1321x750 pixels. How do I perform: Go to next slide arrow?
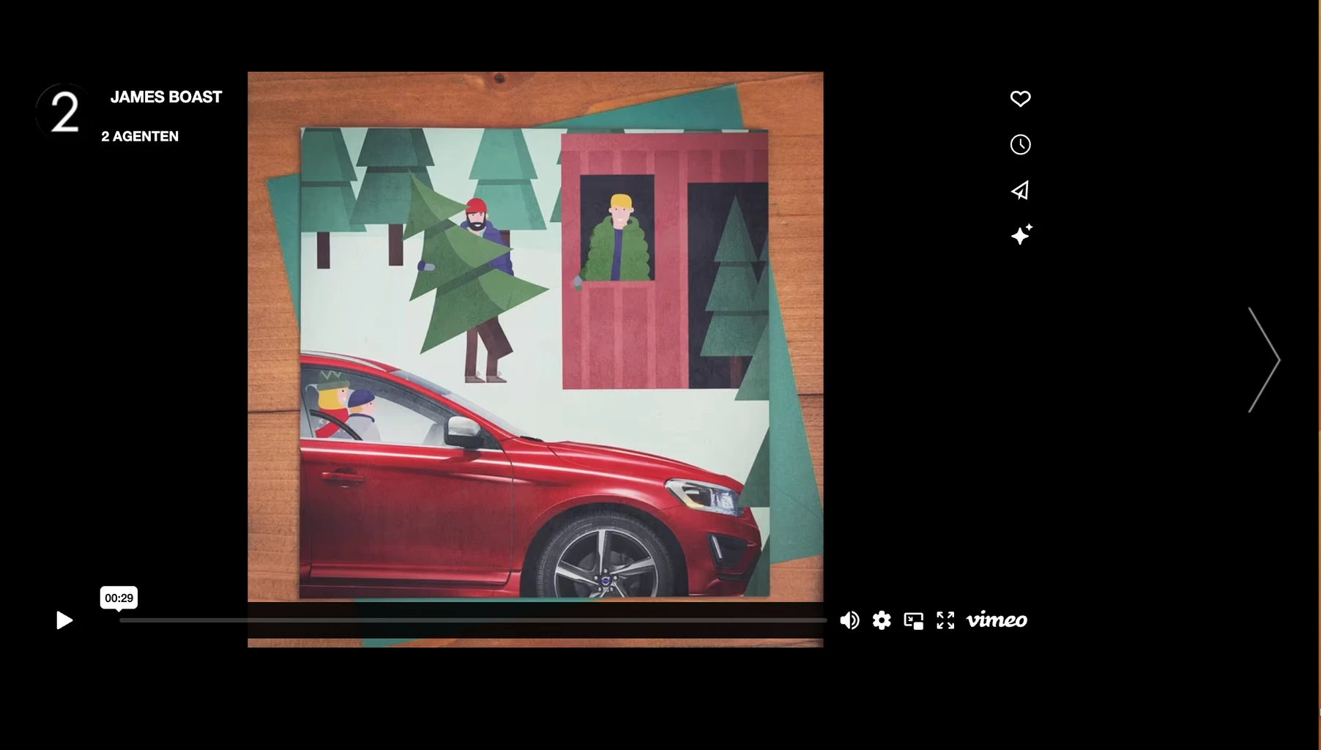pos(1264,360)
